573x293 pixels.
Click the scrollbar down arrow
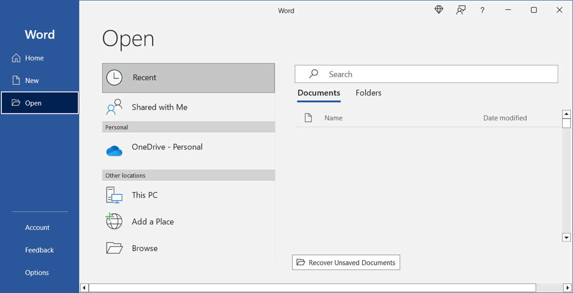[566, 238]
